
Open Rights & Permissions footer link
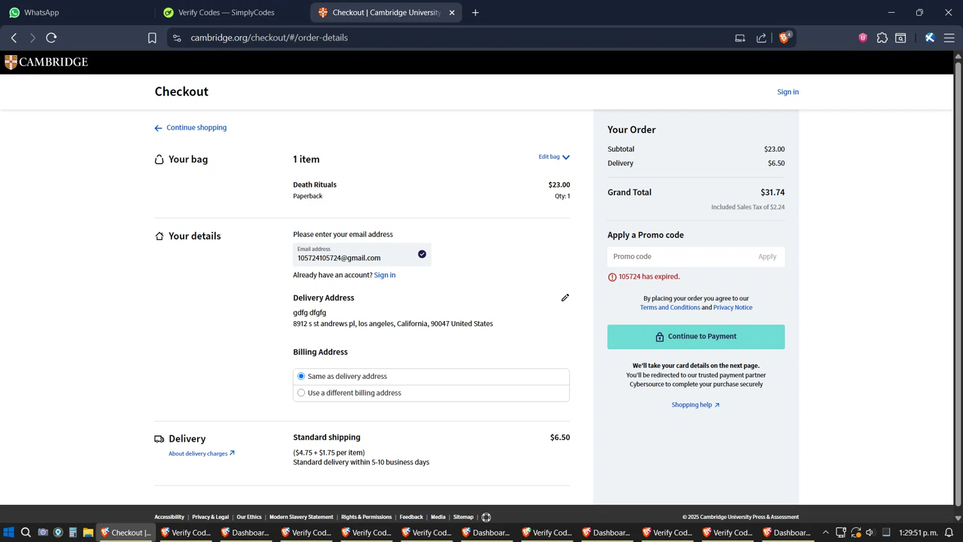click(x=366, y=517)
